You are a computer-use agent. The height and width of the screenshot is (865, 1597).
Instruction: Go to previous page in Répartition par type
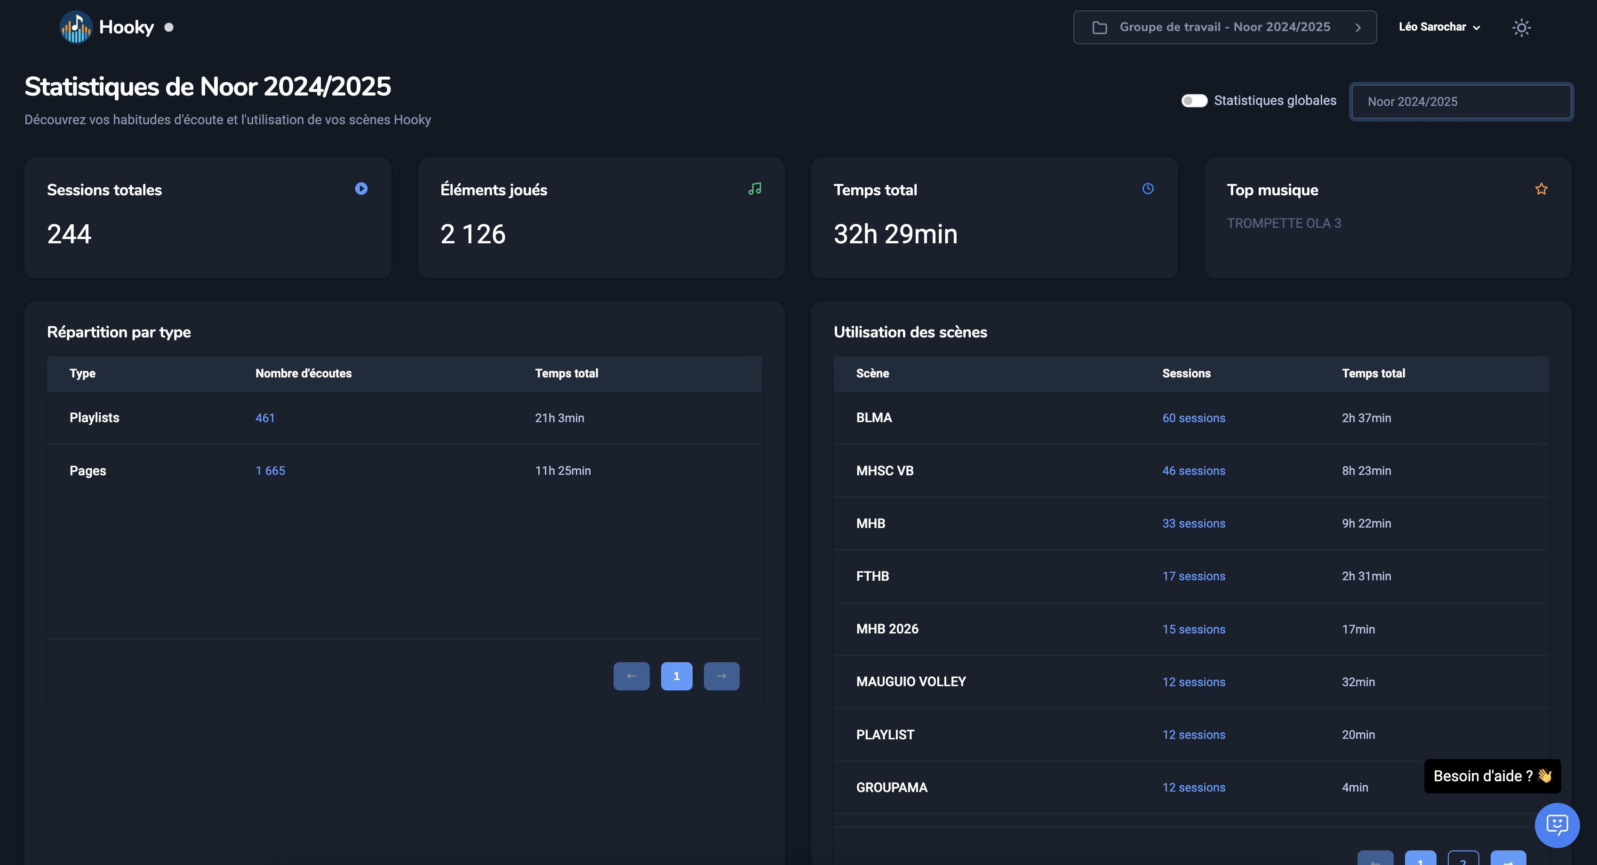point(631,676)
